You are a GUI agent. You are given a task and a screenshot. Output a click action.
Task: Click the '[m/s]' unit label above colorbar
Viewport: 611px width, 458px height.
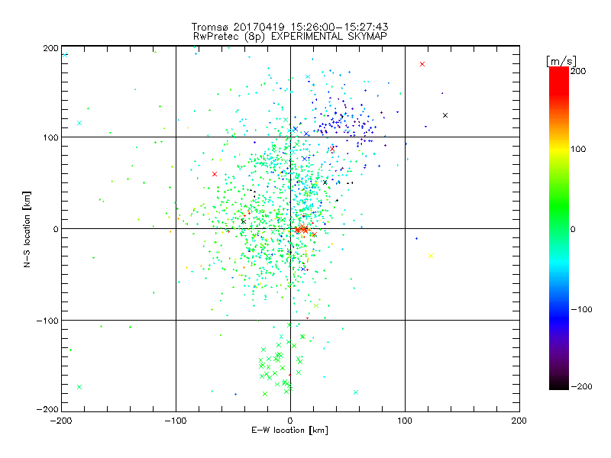pos(561,61)
